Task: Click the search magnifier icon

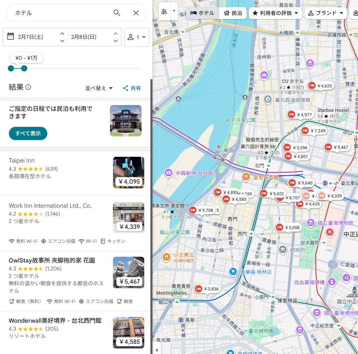Action: (x=117, y=13)
